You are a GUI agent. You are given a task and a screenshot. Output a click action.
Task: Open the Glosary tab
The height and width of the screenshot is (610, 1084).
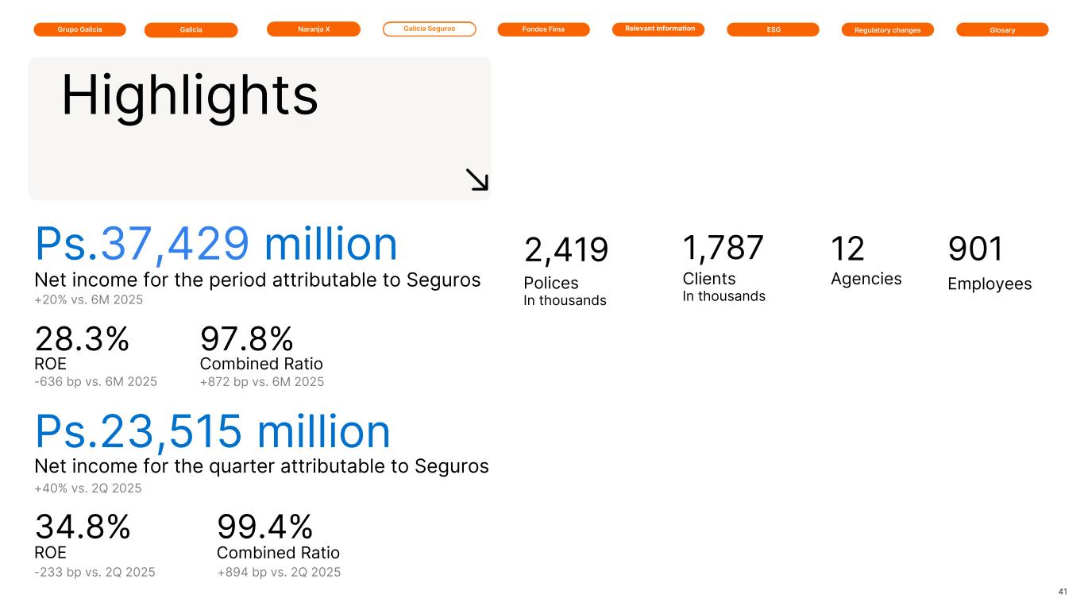click(x=1002, y=30)
